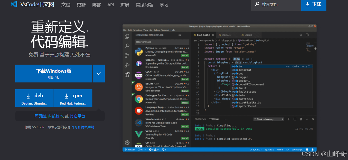Click the Chrome debugger extension logo
348x160 pixels.
[x=139, y=99]
